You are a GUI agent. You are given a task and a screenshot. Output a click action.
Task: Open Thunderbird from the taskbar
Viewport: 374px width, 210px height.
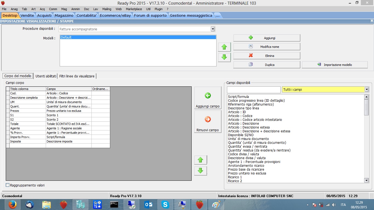click(x=30, y=205)
